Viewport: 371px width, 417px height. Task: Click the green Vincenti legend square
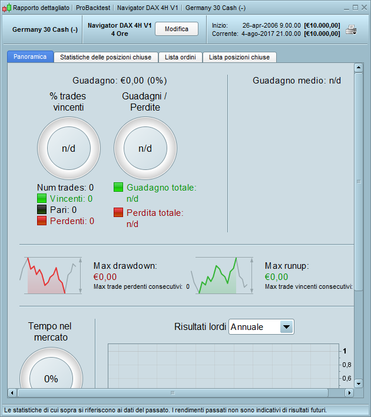click(42, 198)
